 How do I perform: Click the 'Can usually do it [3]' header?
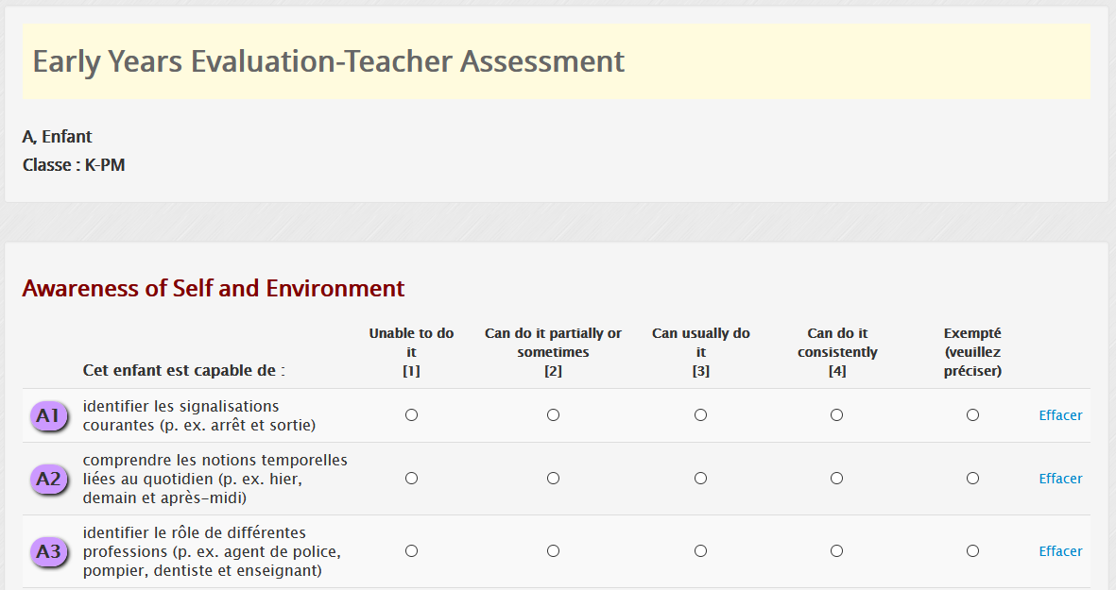click(701, 352)
